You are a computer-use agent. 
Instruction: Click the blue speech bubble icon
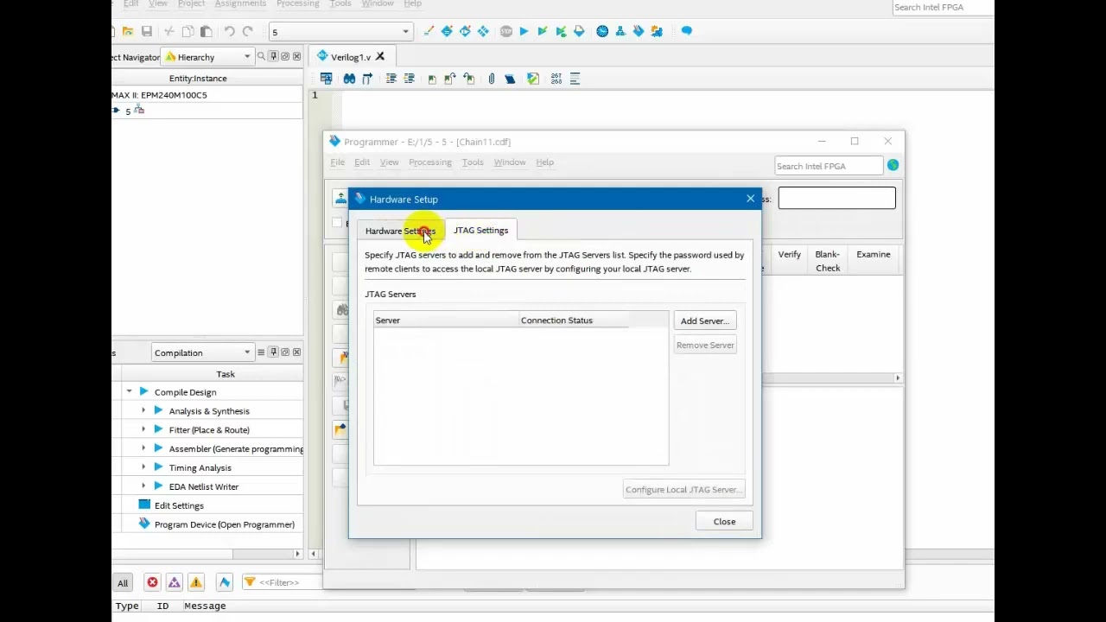(x=687, y=31)
